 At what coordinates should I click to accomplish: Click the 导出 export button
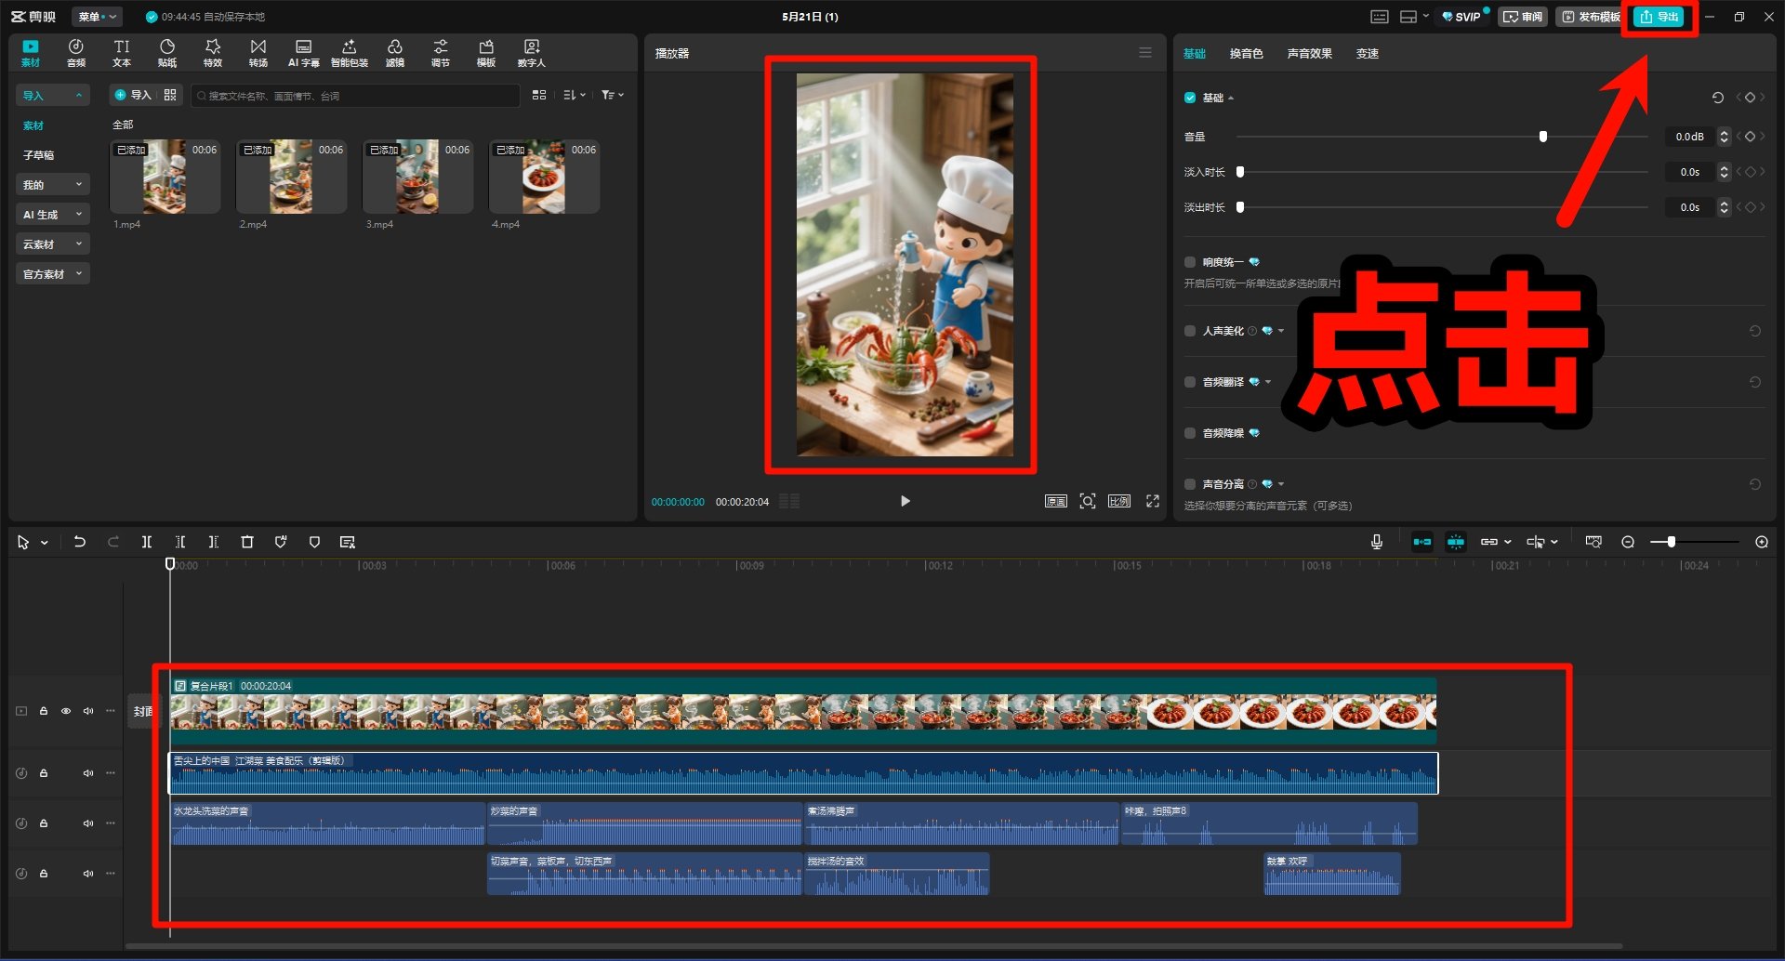coord(1659,17)
